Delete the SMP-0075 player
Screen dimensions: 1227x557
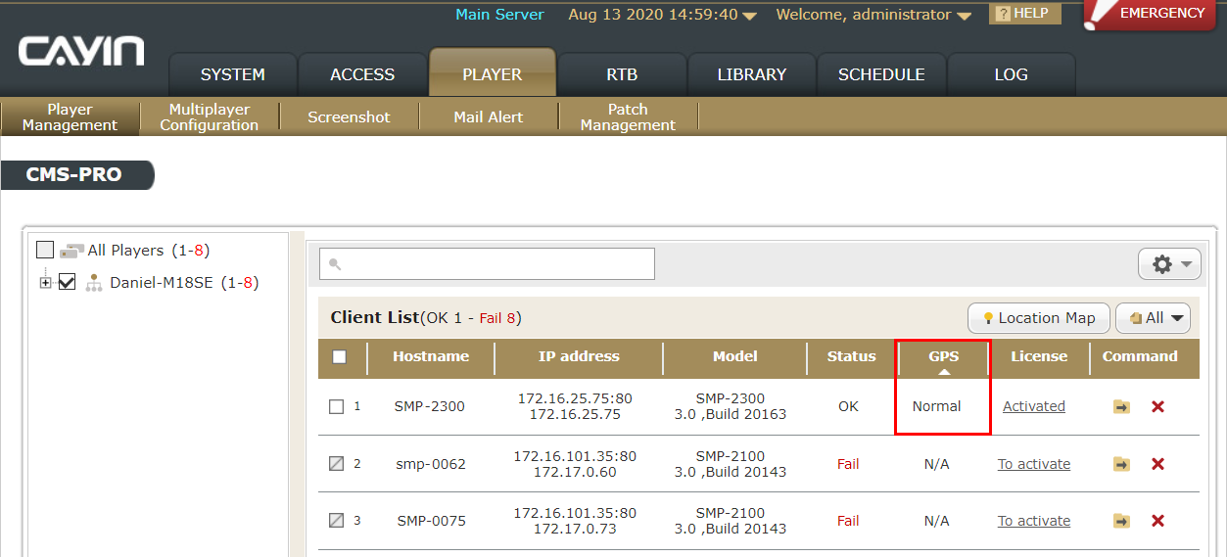[x=1157, y=521]
